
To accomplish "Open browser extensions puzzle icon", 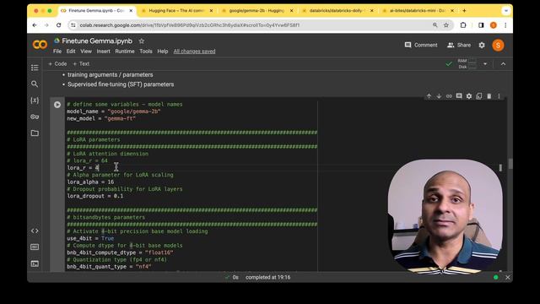I will [463, 25].
